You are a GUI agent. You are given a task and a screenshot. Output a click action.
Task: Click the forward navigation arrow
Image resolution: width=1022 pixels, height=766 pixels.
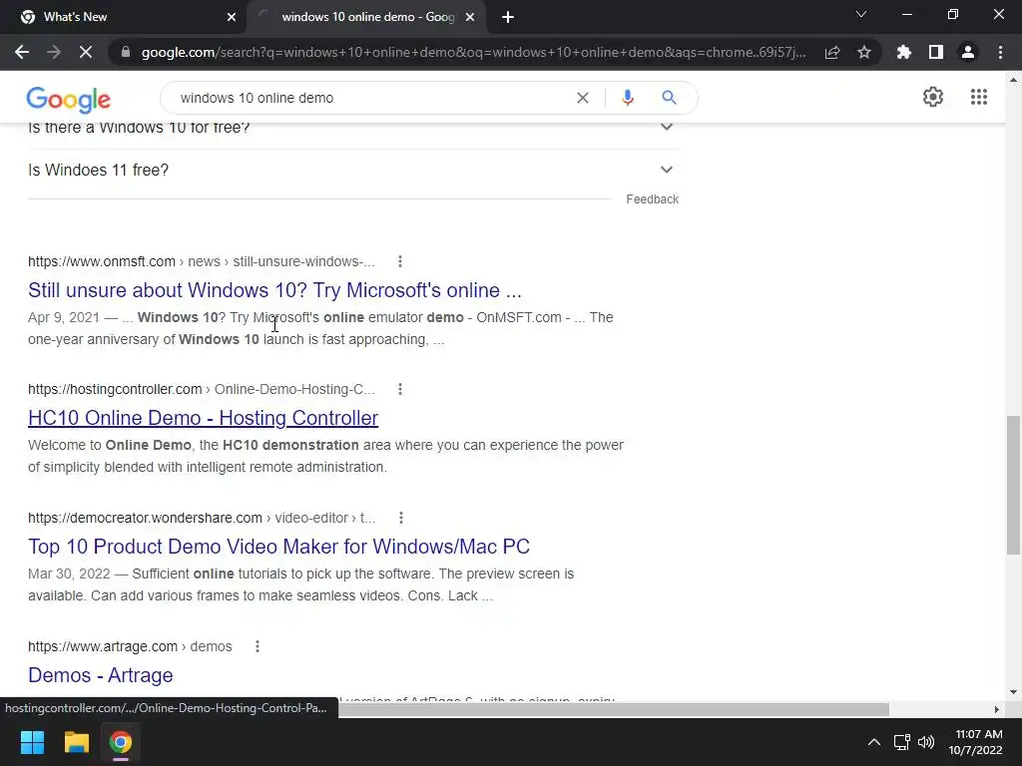pyautogui.click(x=54, y=52)
